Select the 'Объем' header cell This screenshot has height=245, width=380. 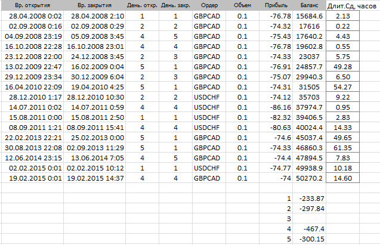[243, 5]
